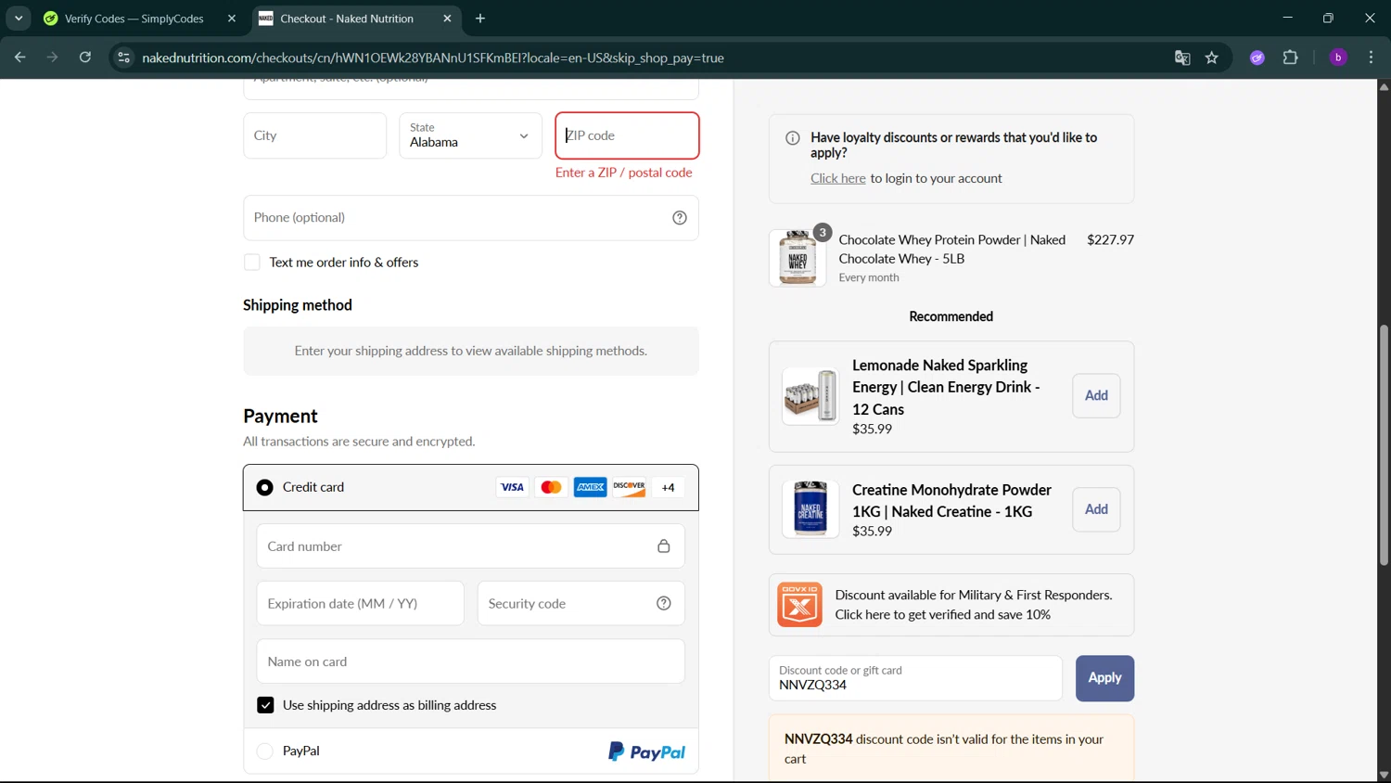Click the ID.me verification logo icon

(799, 605)
